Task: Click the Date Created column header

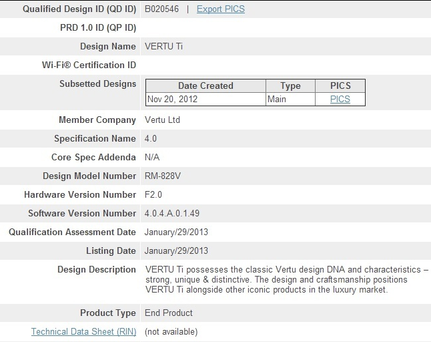Action: pyautogui.click(x=205, y=86)
